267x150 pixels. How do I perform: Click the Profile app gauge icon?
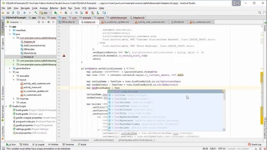(x=76, y=13)
